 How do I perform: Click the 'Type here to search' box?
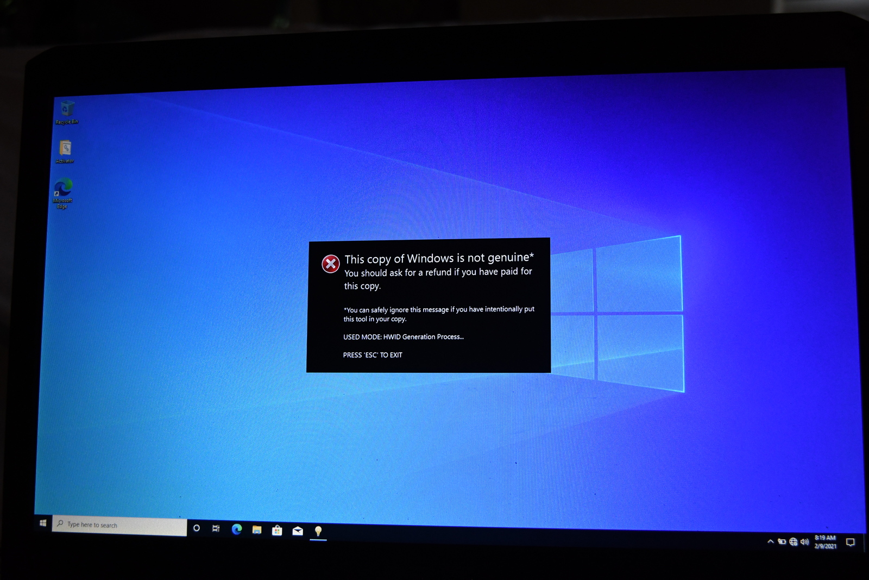click(x=119, y=525)
